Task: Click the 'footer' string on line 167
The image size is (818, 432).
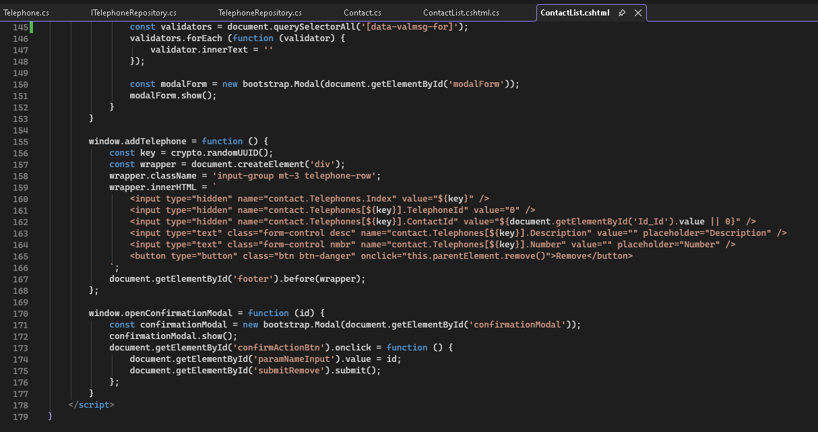Action: (x=253, y=279)
